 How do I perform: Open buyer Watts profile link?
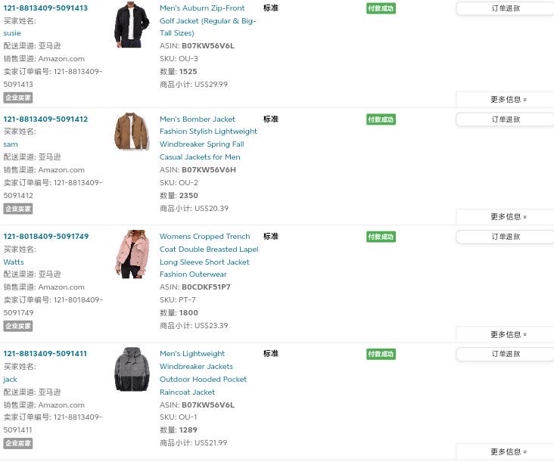[x=14, y=262]
